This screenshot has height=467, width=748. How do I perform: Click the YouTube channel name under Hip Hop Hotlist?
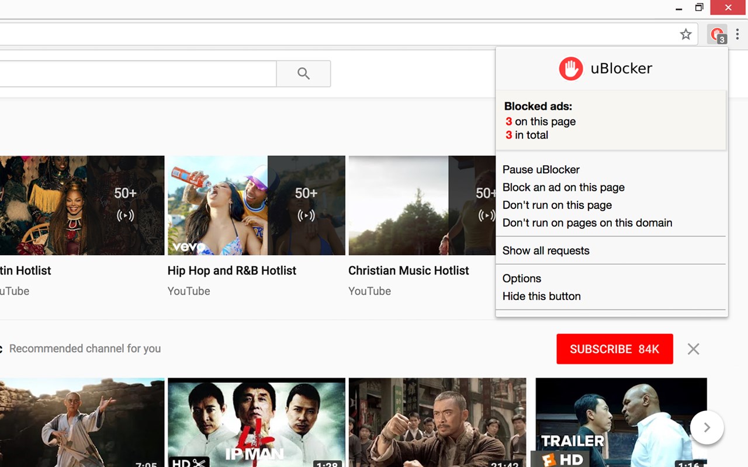point(189,291)
